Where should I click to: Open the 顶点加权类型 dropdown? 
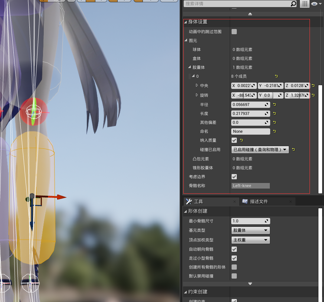(x=251, y=240)
